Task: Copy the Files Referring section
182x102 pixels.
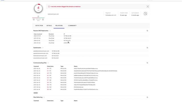Action: [147, 97]
